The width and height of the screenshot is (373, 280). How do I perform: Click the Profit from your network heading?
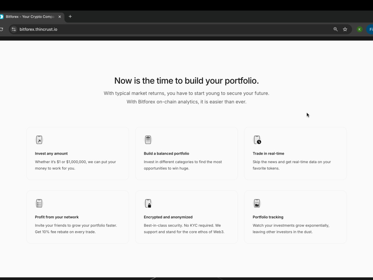click(x=57, y=217)
